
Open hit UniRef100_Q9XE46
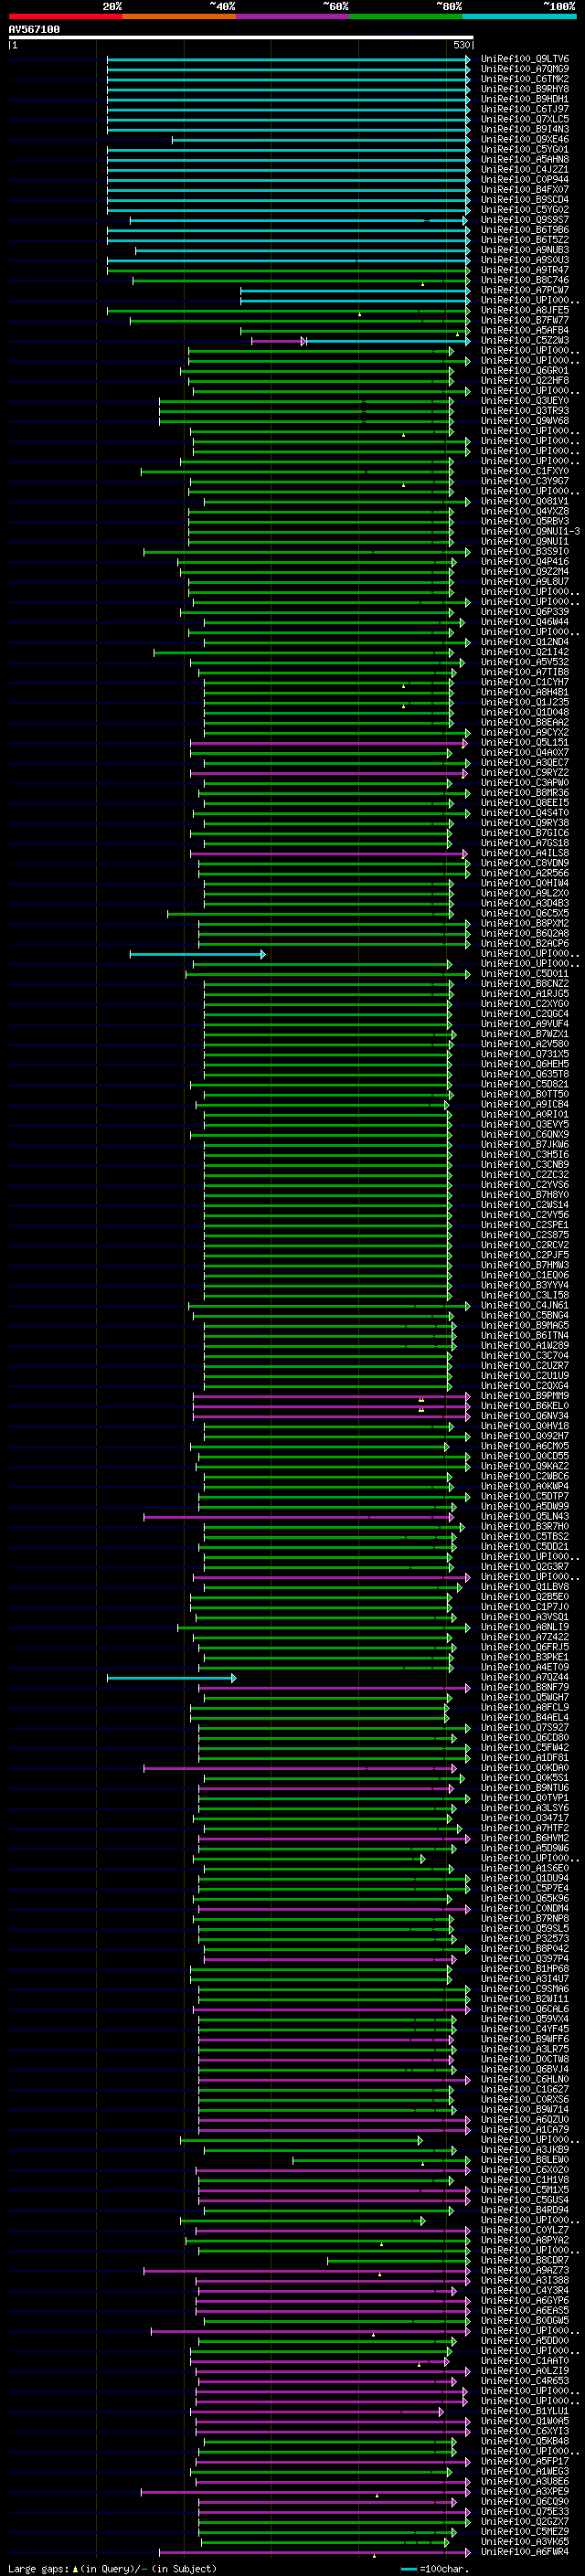(x=525, y=139)
